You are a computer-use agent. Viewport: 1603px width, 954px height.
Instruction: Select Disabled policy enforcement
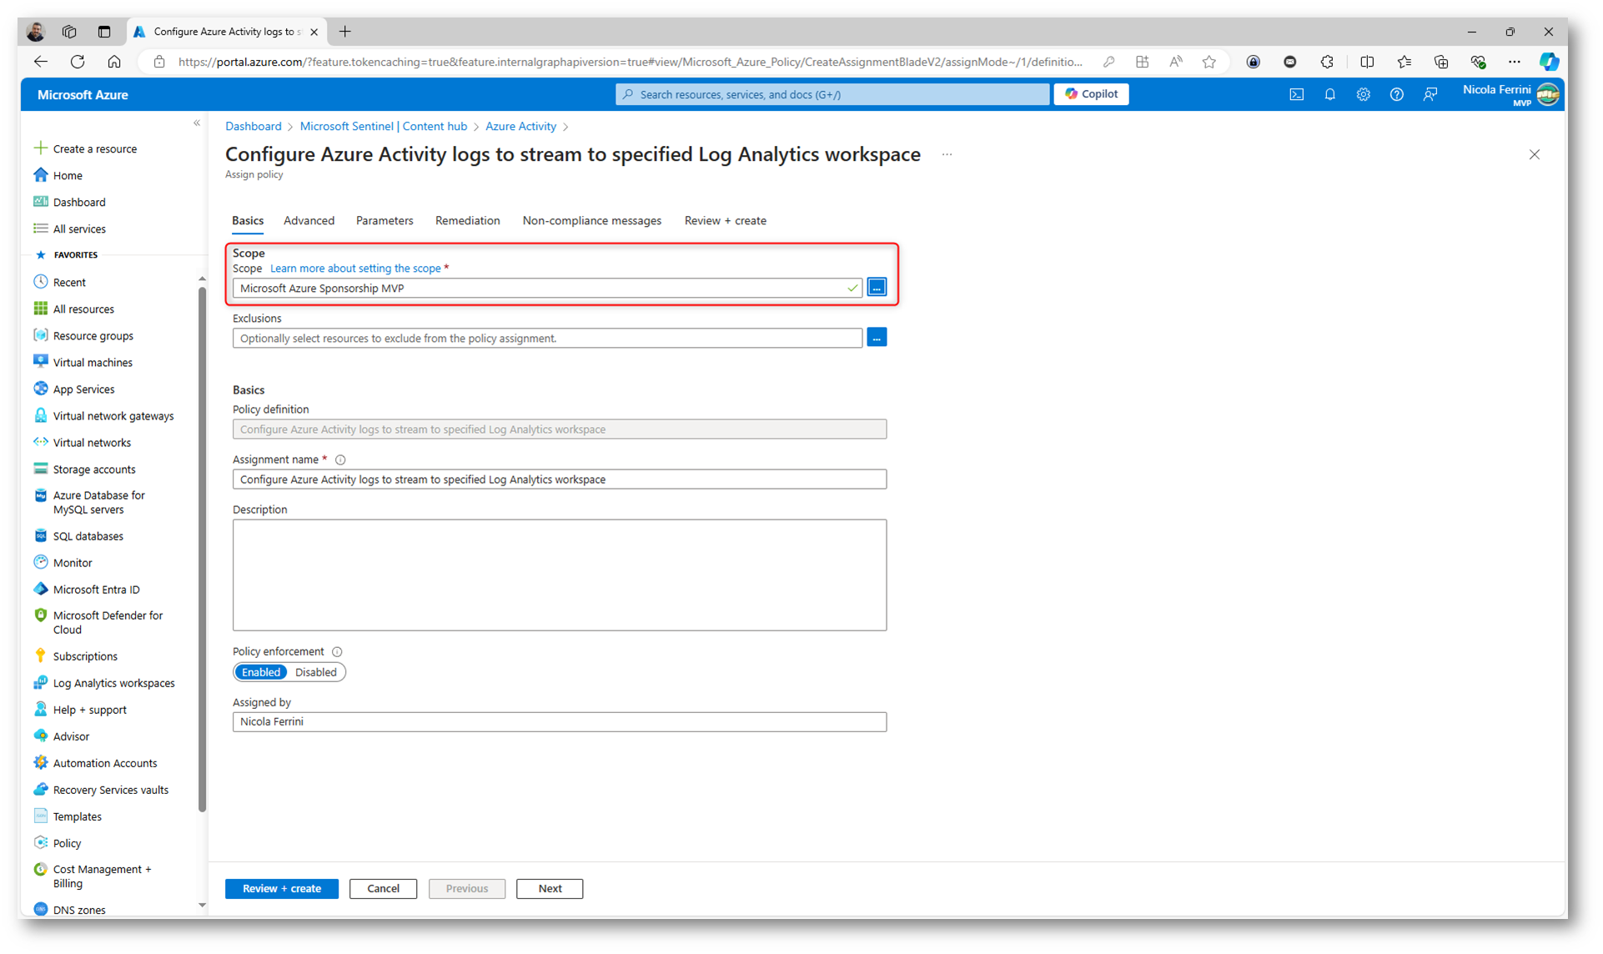pos(316,672)
